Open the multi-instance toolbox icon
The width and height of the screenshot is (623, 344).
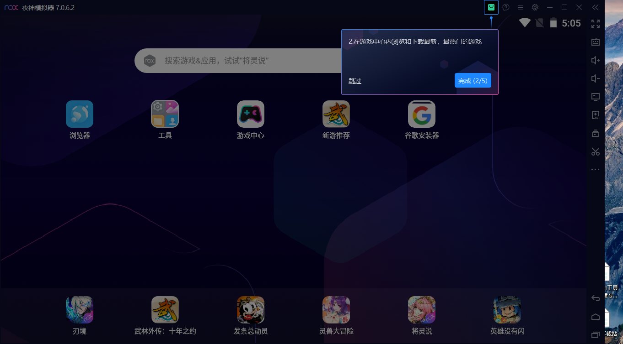596,133
